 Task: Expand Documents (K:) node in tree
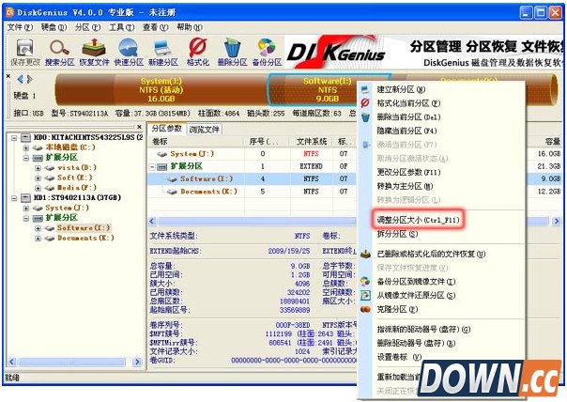38,239
